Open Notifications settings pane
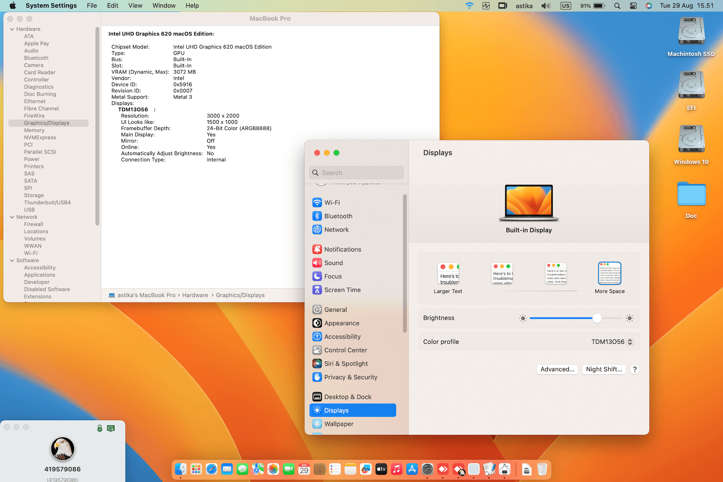This screenshot has width=723, height=482. point(342,249)
